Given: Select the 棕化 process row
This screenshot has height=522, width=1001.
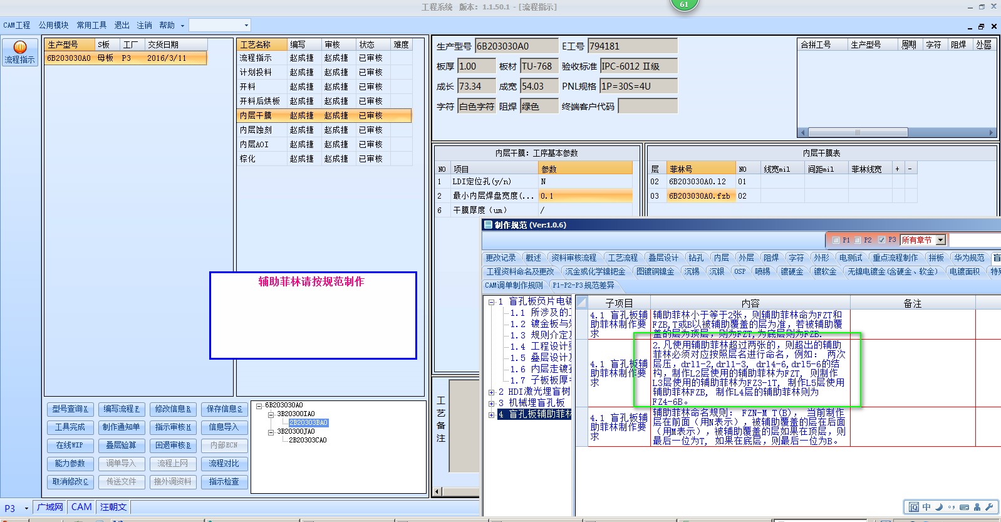Looking at the screenshot, I should [324, 159].
